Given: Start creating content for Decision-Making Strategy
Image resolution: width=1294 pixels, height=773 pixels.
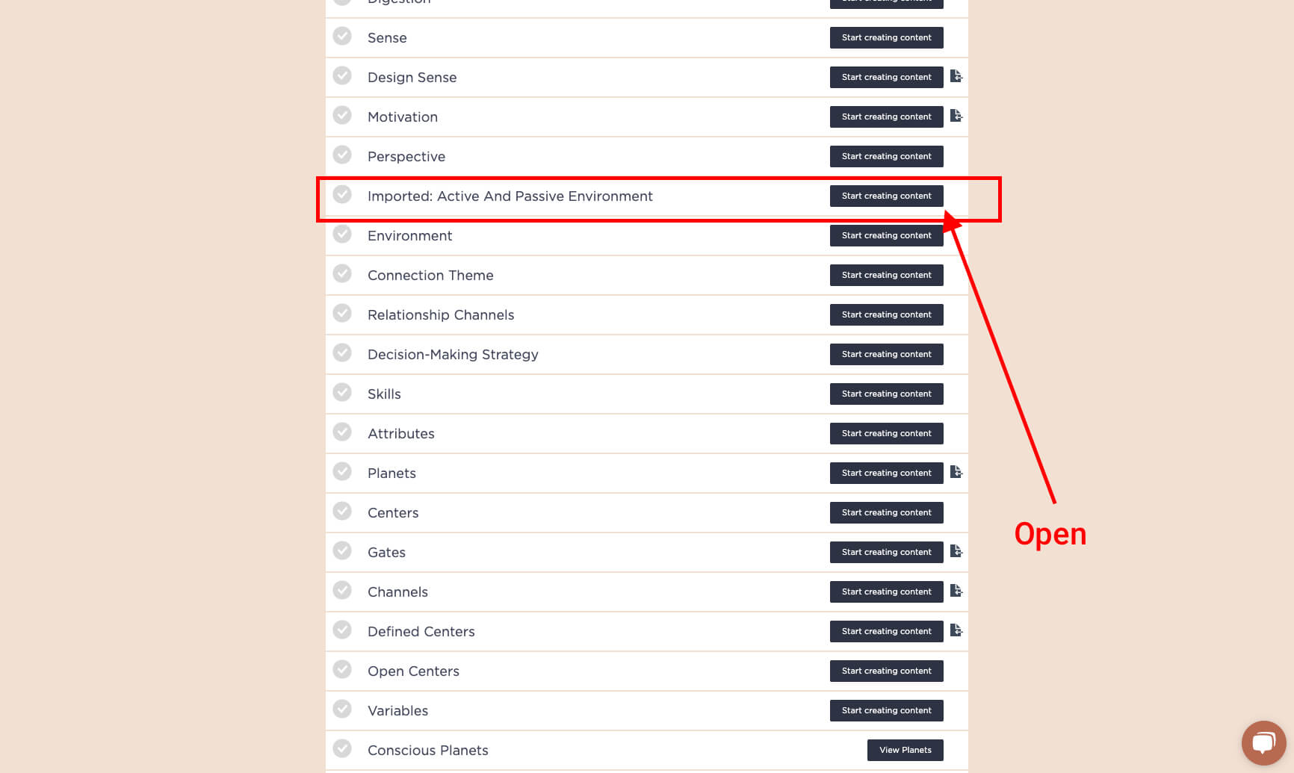Looking at the screenshot, I should coord(886,354).
